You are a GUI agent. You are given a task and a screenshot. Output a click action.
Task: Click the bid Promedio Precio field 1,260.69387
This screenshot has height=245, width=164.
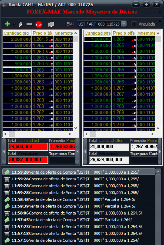tap(62, 147)
